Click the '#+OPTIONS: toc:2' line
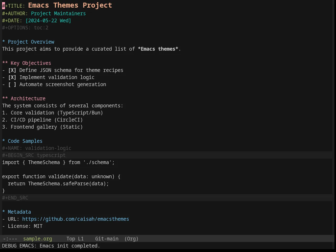 [25, 28]
